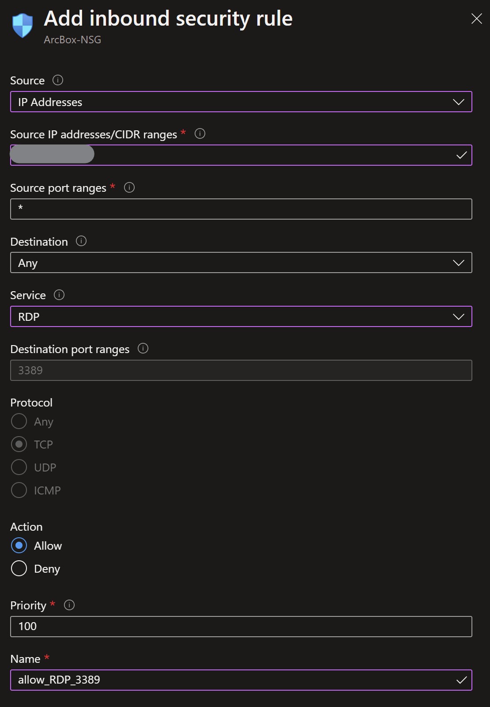Close the Add inbound security rule panel

coord(477,19)
